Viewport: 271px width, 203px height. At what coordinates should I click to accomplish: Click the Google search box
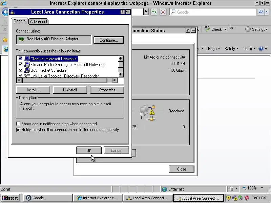[x=213, y=12]
